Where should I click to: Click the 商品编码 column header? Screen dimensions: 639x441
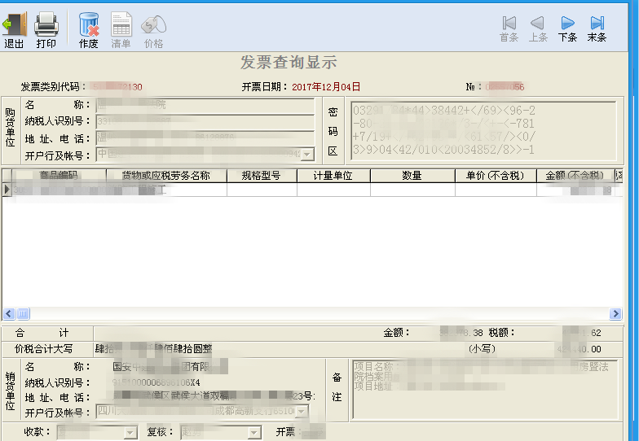coord(59,176)
